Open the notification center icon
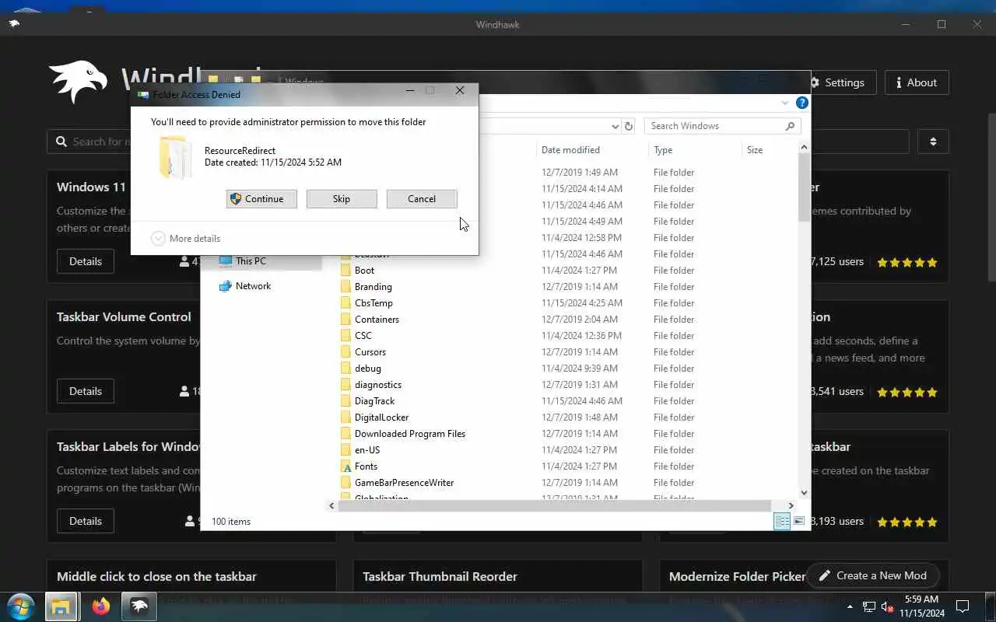Viewport: 996px width, 622px height. tap(963, 606)
